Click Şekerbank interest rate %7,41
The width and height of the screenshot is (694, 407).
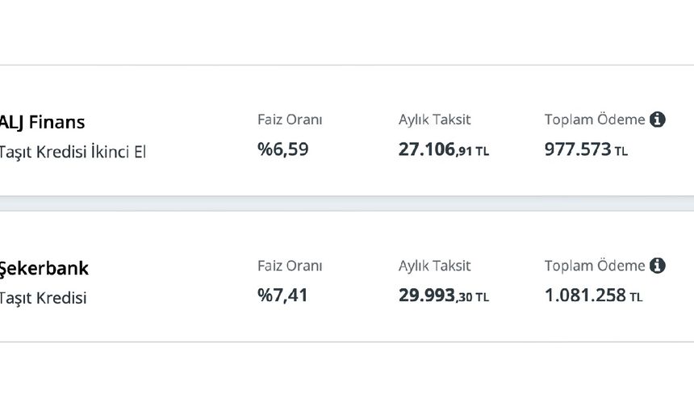point(282,296)
